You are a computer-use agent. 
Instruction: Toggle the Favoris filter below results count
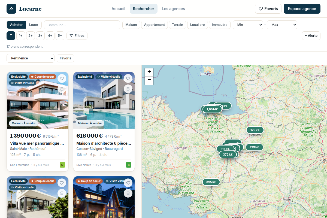click(x=65, y=58)
